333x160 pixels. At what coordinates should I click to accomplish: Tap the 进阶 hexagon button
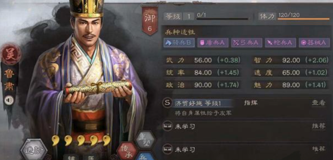click(33, 150)
